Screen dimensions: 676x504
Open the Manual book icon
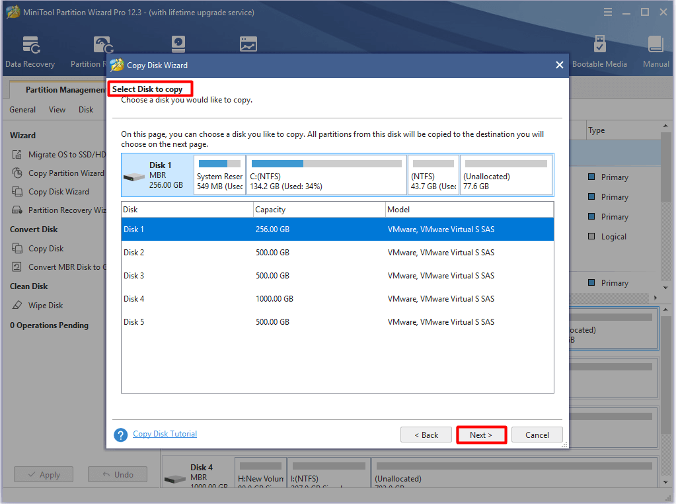pyautogui.click(x=656, y=44)
